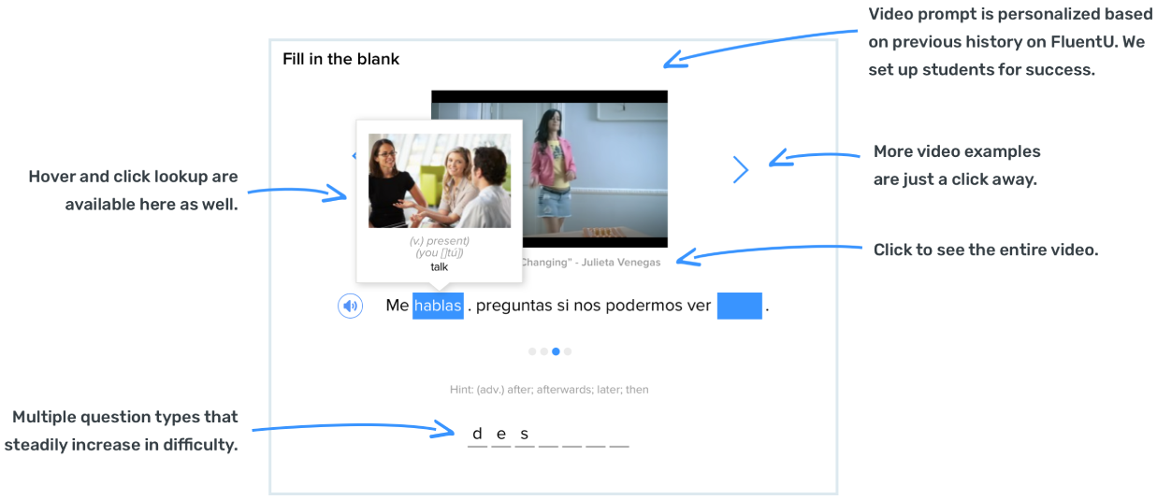Click the empty blue blank in the sentence

coord(739,306)
